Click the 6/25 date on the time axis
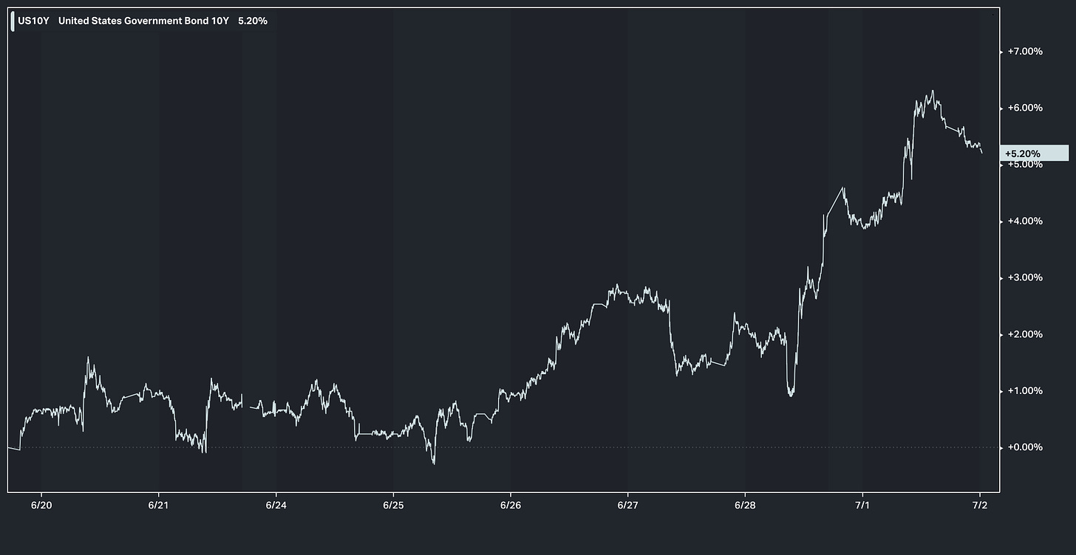Screen dimensions: 1076x555 pos(393,506)
